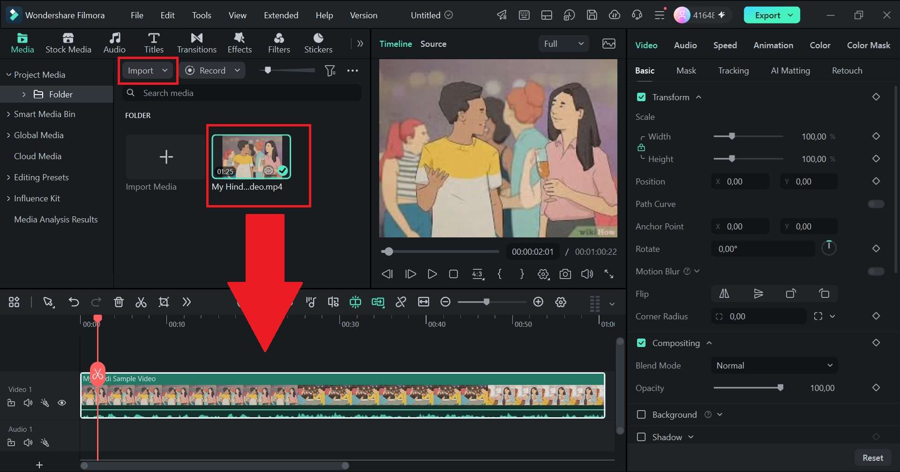Open the Filters panel
Screen dimensions: 900x472
[x=279, y=43]
